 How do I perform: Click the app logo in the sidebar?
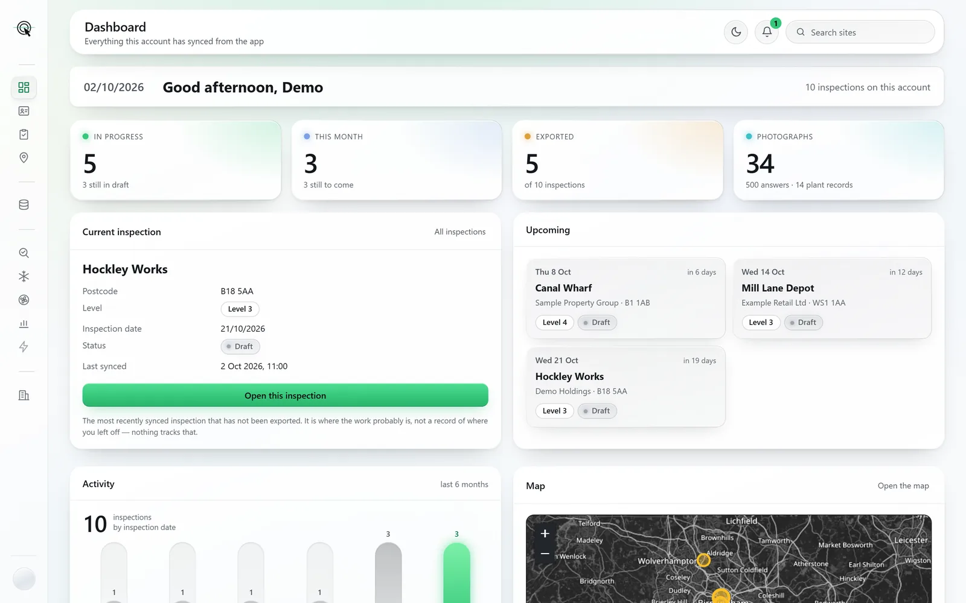pyautogui.click(x=24, y=28)
